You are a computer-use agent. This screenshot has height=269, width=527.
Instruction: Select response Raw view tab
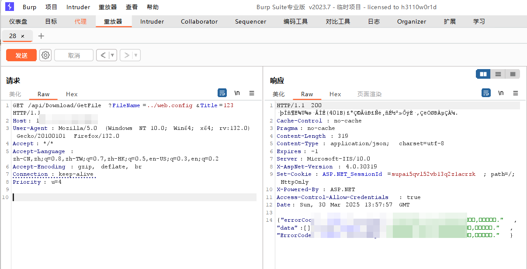307,94
